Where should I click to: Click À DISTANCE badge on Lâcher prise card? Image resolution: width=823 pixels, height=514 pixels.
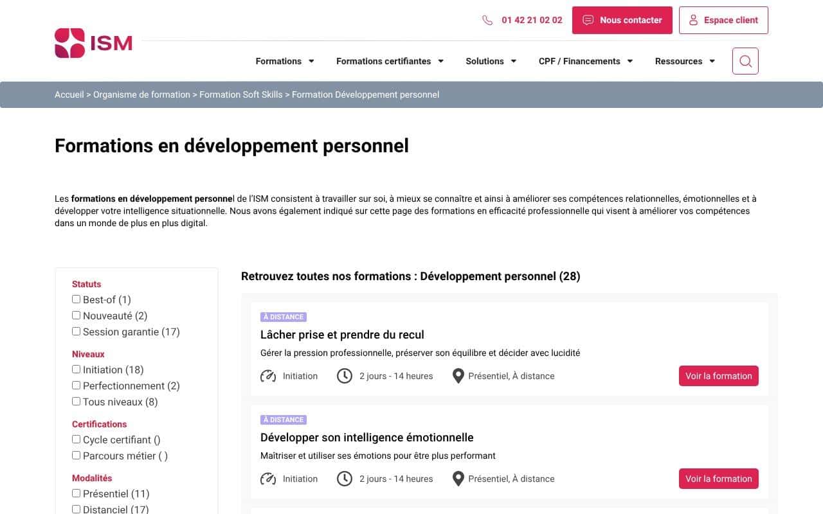(284, 317)
